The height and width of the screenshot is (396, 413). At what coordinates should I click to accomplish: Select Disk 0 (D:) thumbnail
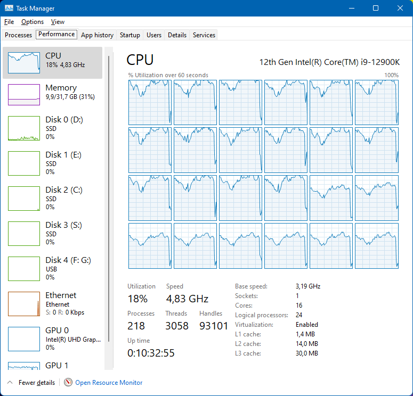24,128
